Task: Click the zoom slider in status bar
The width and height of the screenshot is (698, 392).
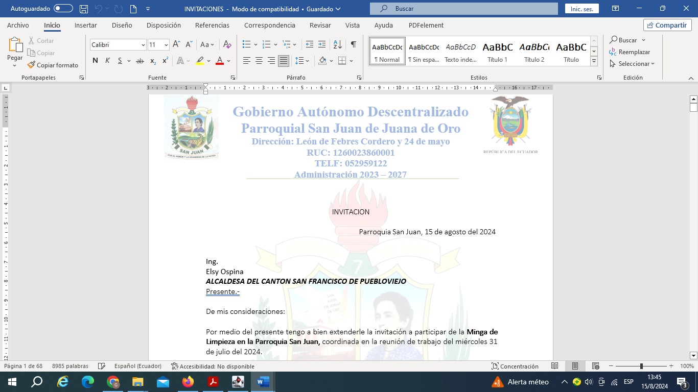Action: pyautogui.click(x=641, y=366)
